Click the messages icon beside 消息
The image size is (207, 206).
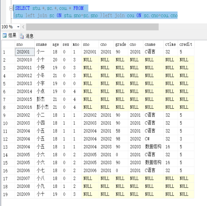[x=22, y=36]
